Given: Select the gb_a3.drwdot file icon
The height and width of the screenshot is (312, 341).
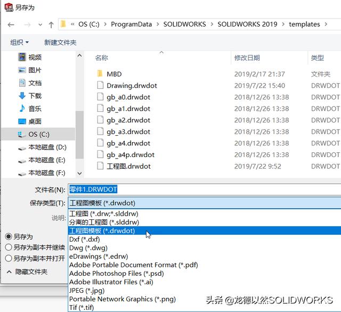Looking at the screenshot, I should point(100,131).
